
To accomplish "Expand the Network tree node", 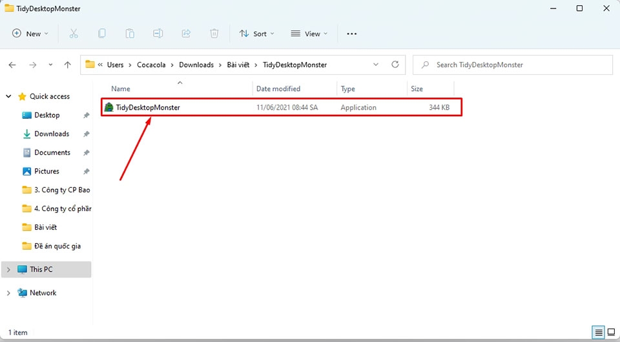I will pyautogui.click(x=8, y=293).
